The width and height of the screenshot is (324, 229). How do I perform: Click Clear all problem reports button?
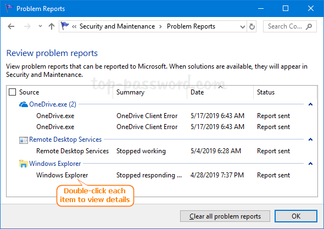point(225,216)
